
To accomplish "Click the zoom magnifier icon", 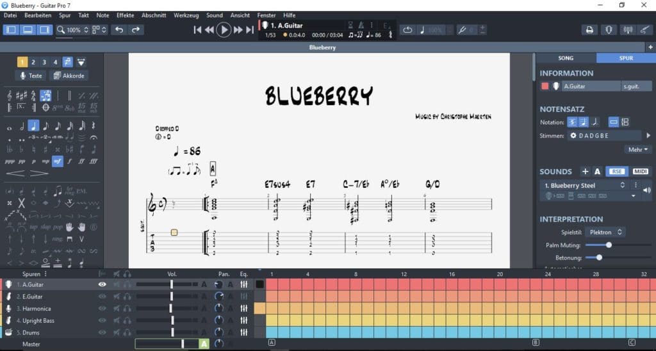I will click(61, 29).
